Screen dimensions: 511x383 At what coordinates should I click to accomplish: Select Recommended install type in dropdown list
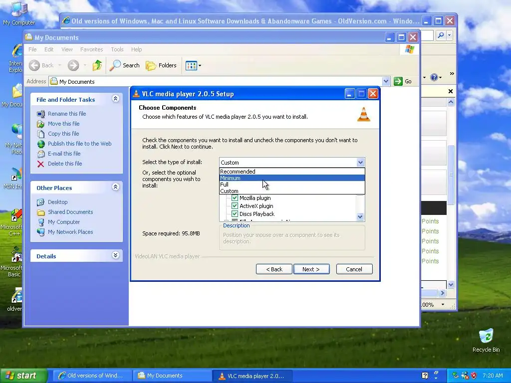click(x=292, y=172)
